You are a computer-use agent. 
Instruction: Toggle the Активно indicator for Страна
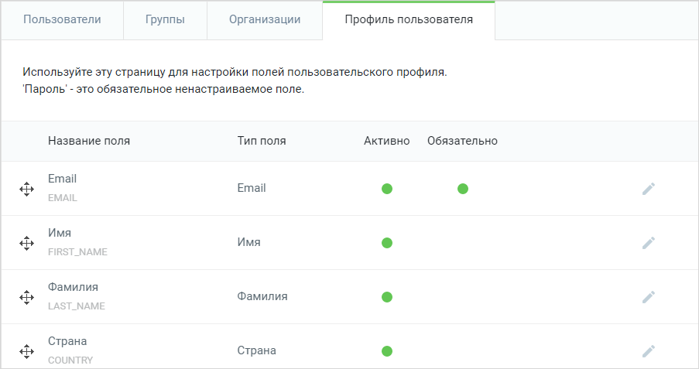pos(387,351)
